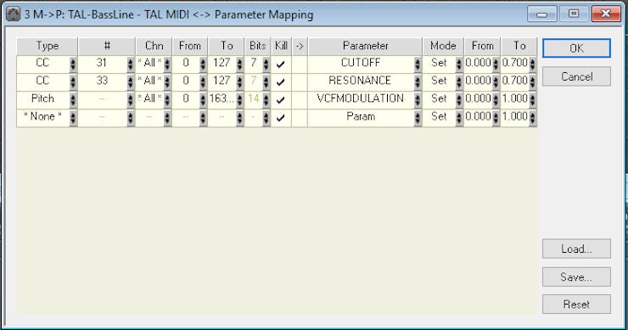Toggle Kill checkbox in RESONANCE row
628x330 pixels.
[x=281, y=81]
